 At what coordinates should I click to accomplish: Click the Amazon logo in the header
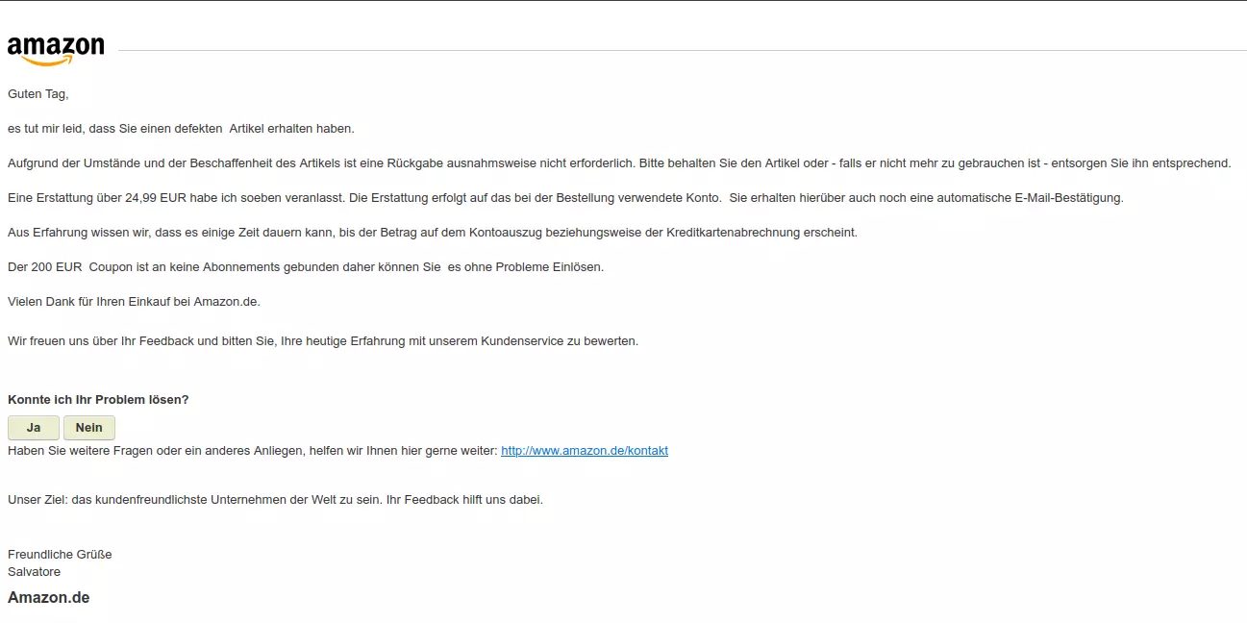point(55,51)
